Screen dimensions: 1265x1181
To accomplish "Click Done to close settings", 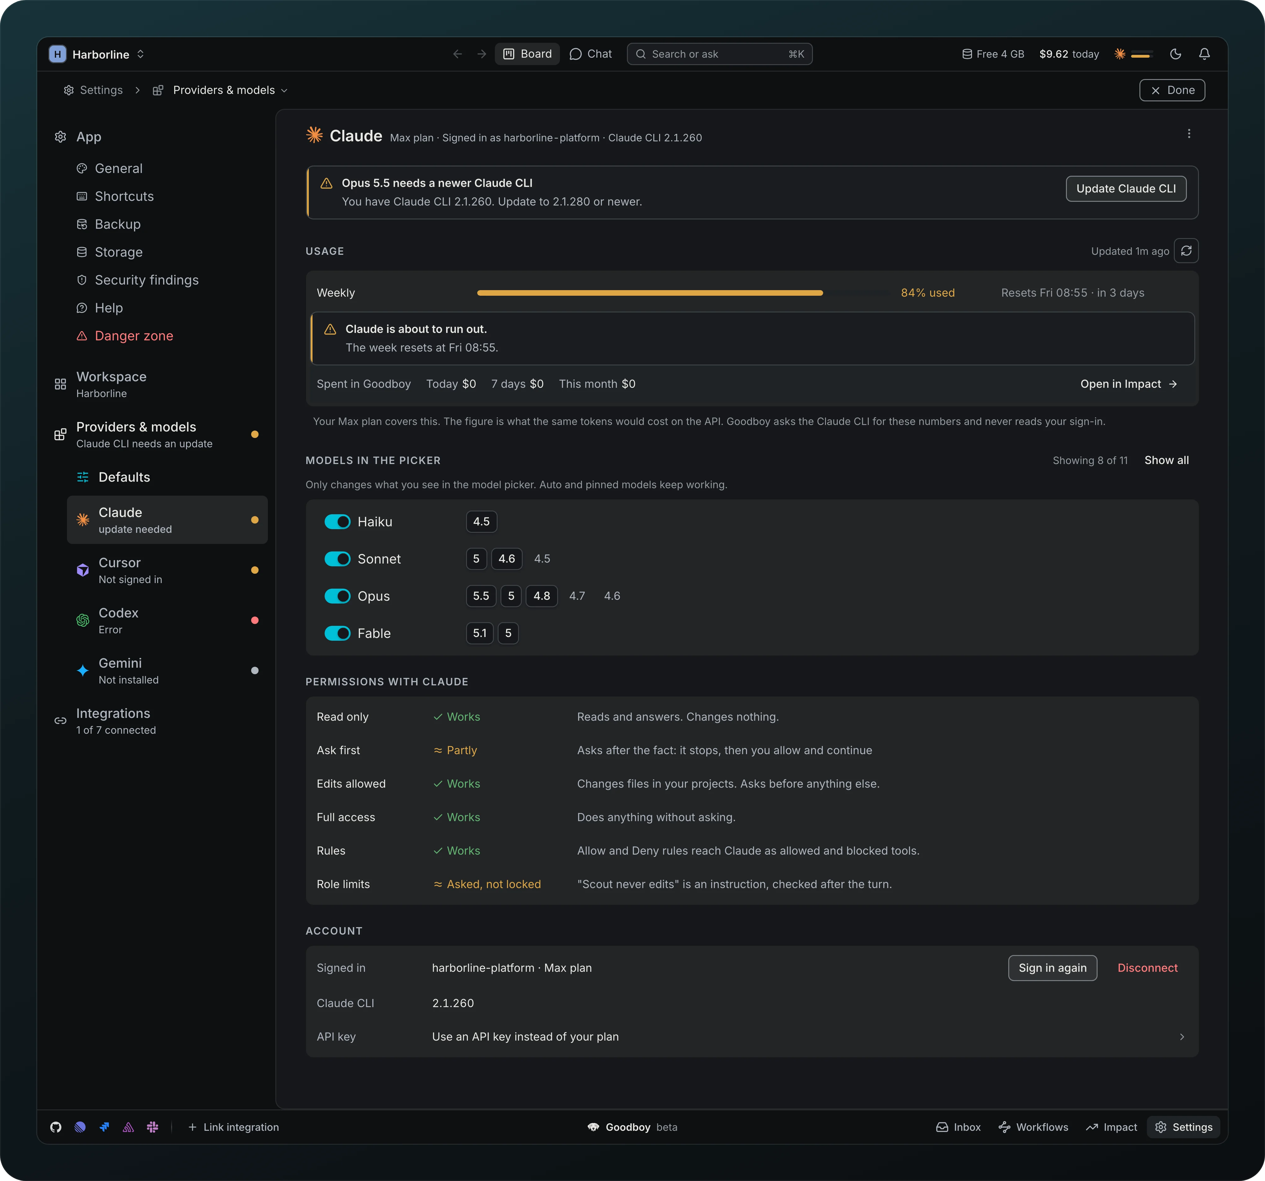I will 1172,90.
